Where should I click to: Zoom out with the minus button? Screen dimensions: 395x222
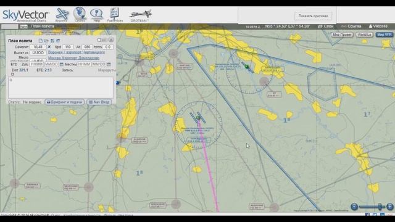(354, 207)
